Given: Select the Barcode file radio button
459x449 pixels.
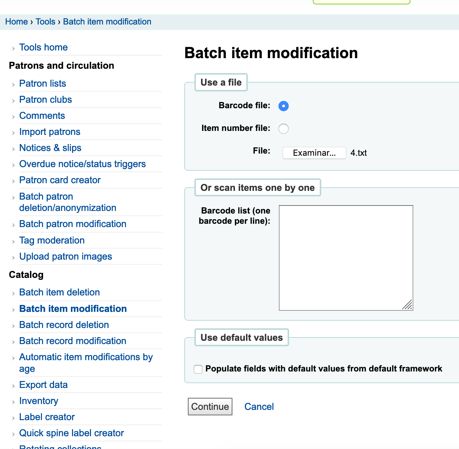Looking at the screenshot, I should click(283, 106).
